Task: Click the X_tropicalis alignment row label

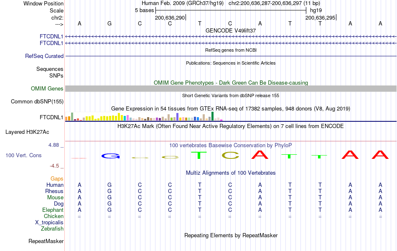Action: pyautogui.click(x=49, y=223)
